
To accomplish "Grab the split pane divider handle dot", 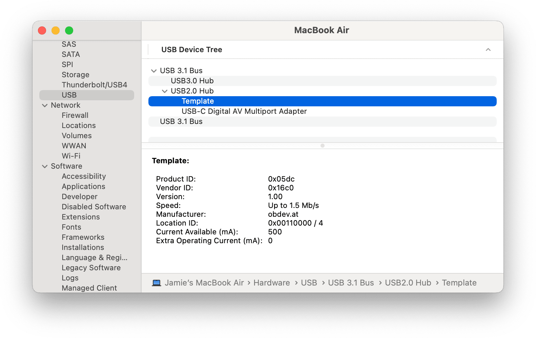I will point(323,146).
